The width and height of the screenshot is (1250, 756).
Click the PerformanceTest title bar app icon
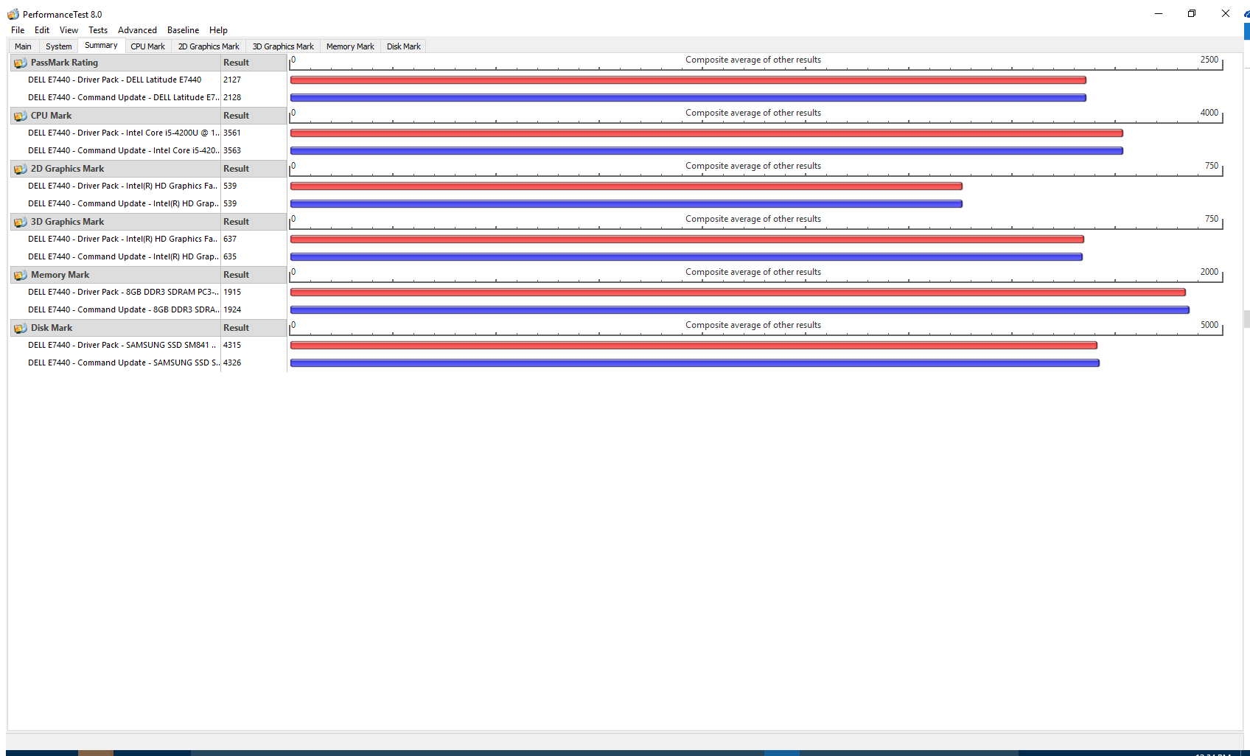click(x=13, y=14)
